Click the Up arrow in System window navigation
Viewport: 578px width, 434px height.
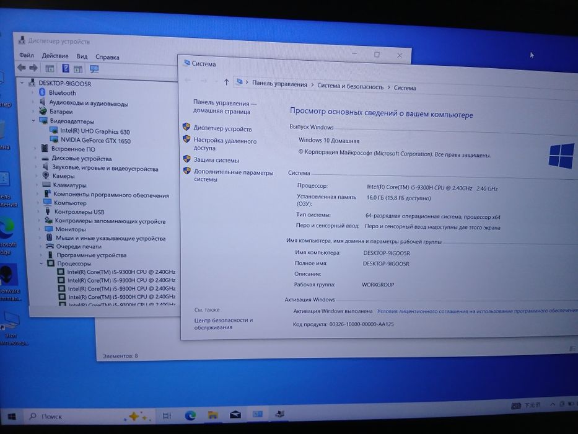226,82
